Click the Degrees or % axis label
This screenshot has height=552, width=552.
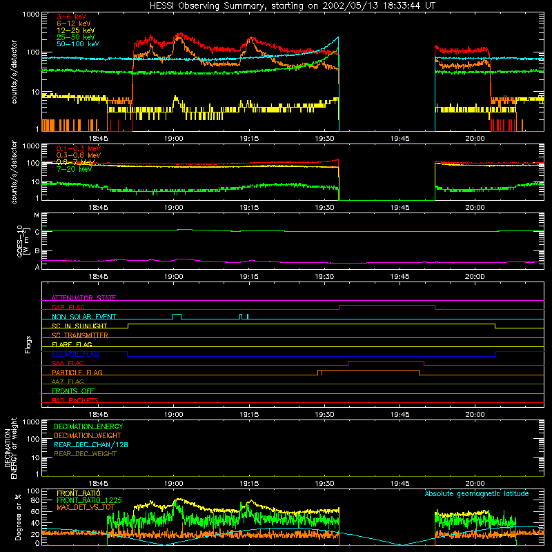pos(18,517)
